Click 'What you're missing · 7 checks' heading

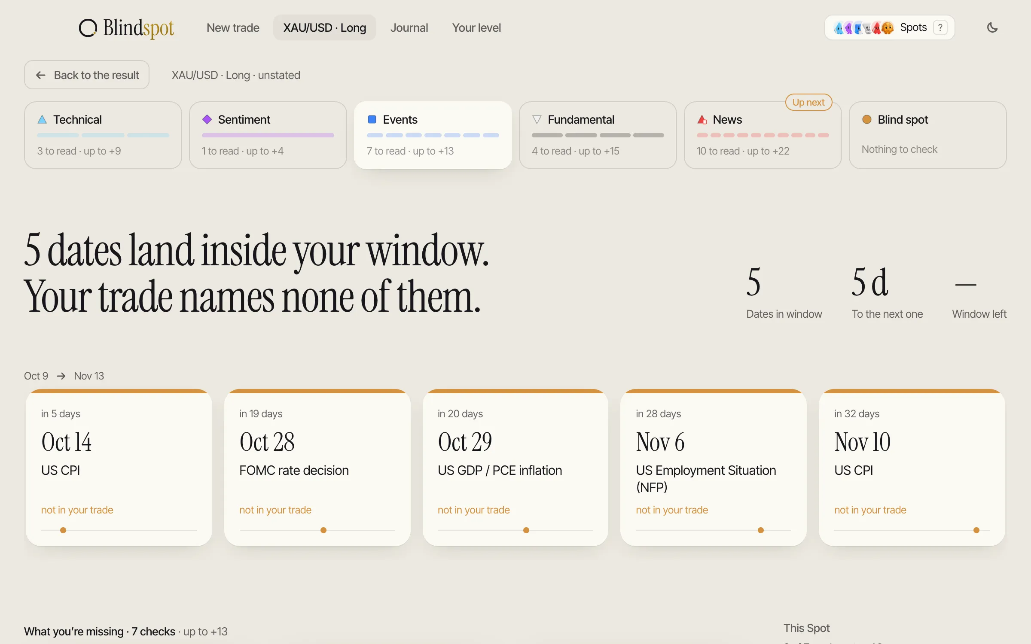(100, 632)
